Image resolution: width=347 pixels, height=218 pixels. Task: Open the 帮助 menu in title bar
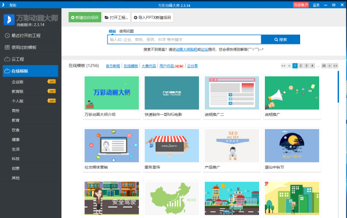pos(13,5)
